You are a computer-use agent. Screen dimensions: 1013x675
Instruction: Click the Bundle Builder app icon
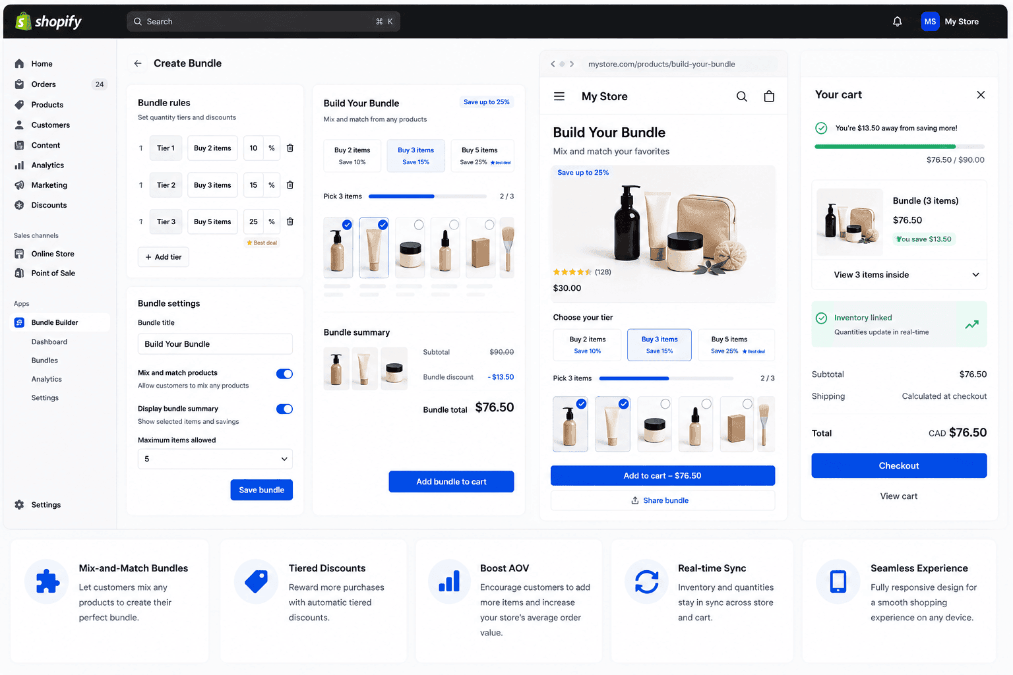click(19, 322)
